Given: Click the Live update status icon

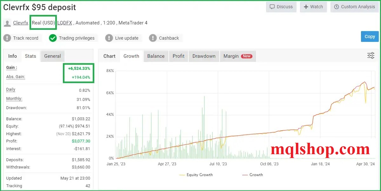Looking at the screenshot, I should (x=110, y=38).
